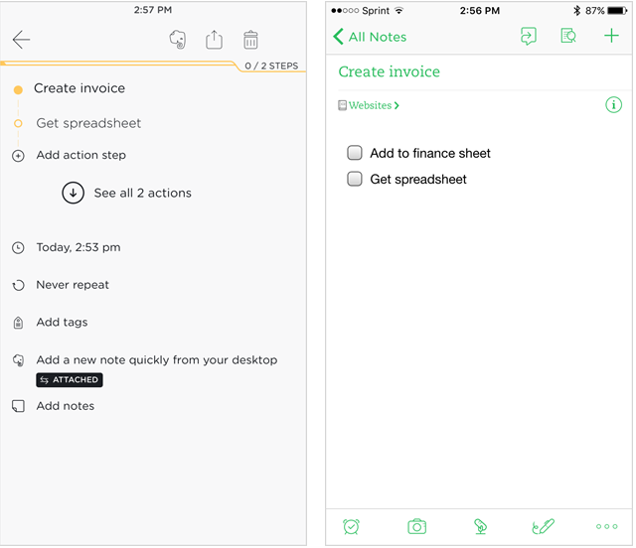Go back to All Notes in Evernote
The height and width of the screenshot is (548, 636).
[x=378, y=37]
